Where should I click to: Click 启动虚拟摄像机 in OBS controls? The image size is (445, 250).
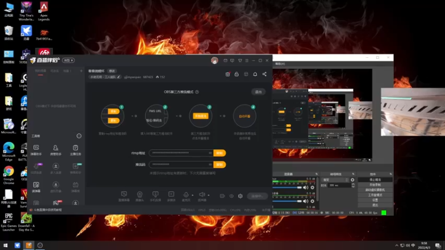click(x=375, y=190)
